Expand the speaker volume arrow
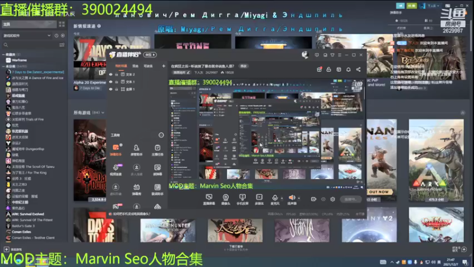474x267 pixels. 299,198
